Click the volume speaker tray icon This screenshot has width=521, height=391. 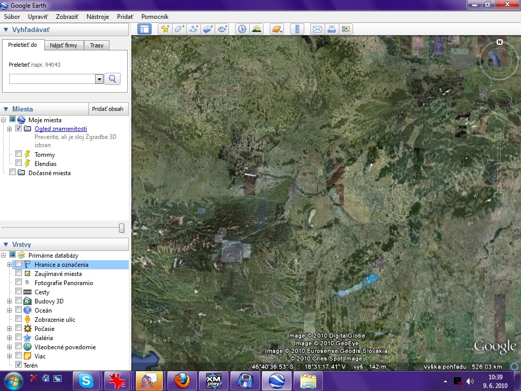tap(470, 381)
